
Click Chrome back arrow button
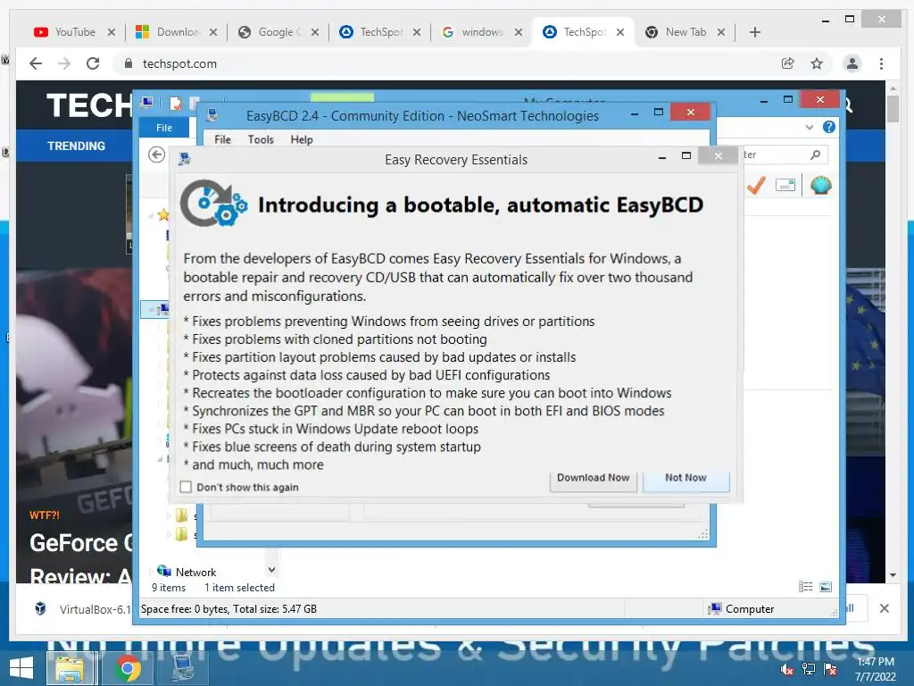click(36, 63)
